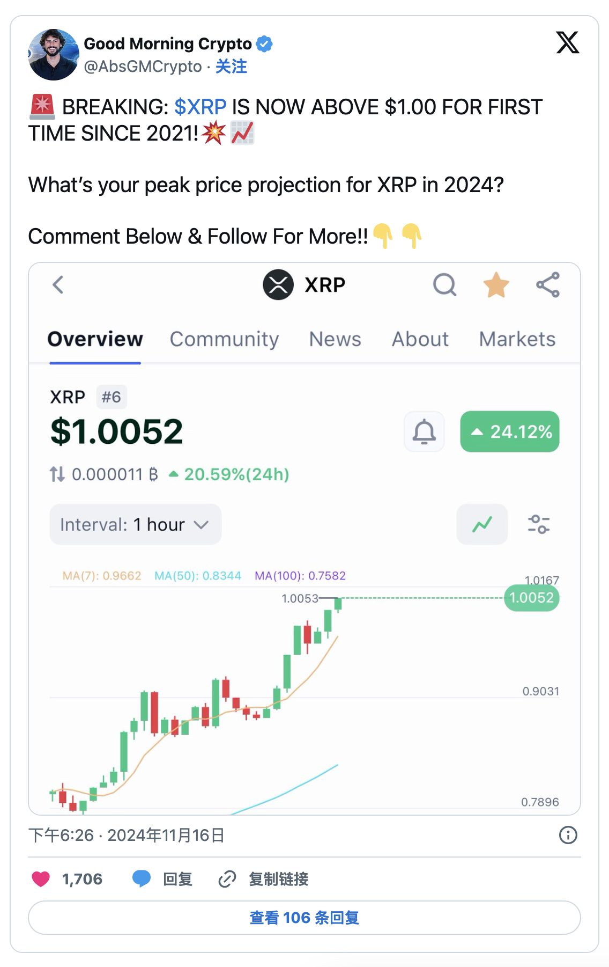Image resolution: width=609 pixels, height=967 pixels.
Task: Open Good Morning Crypto profile avatar
Action: [53, 54]
